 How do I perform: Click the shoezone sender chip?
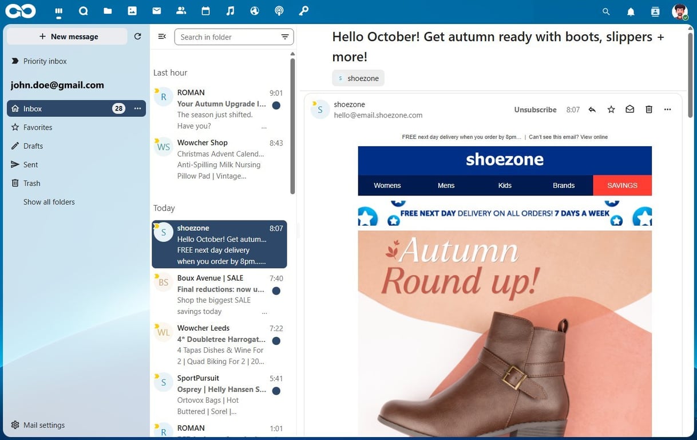point(358,78)
